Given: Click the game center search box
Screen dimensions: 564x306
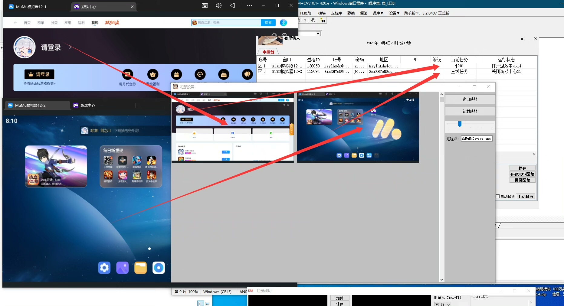Looking at the screenshot, I should 226,23.
